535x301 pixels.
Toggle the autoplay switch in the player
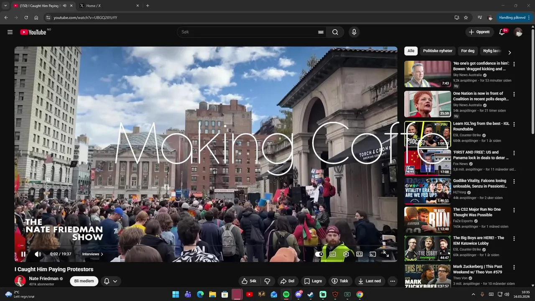[x=319, y=254]
